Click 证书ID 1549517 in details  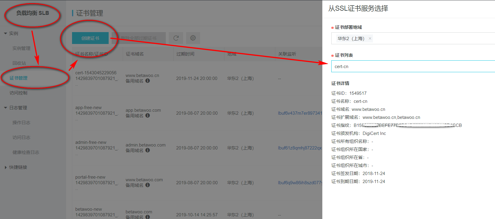tap(349, 93)
